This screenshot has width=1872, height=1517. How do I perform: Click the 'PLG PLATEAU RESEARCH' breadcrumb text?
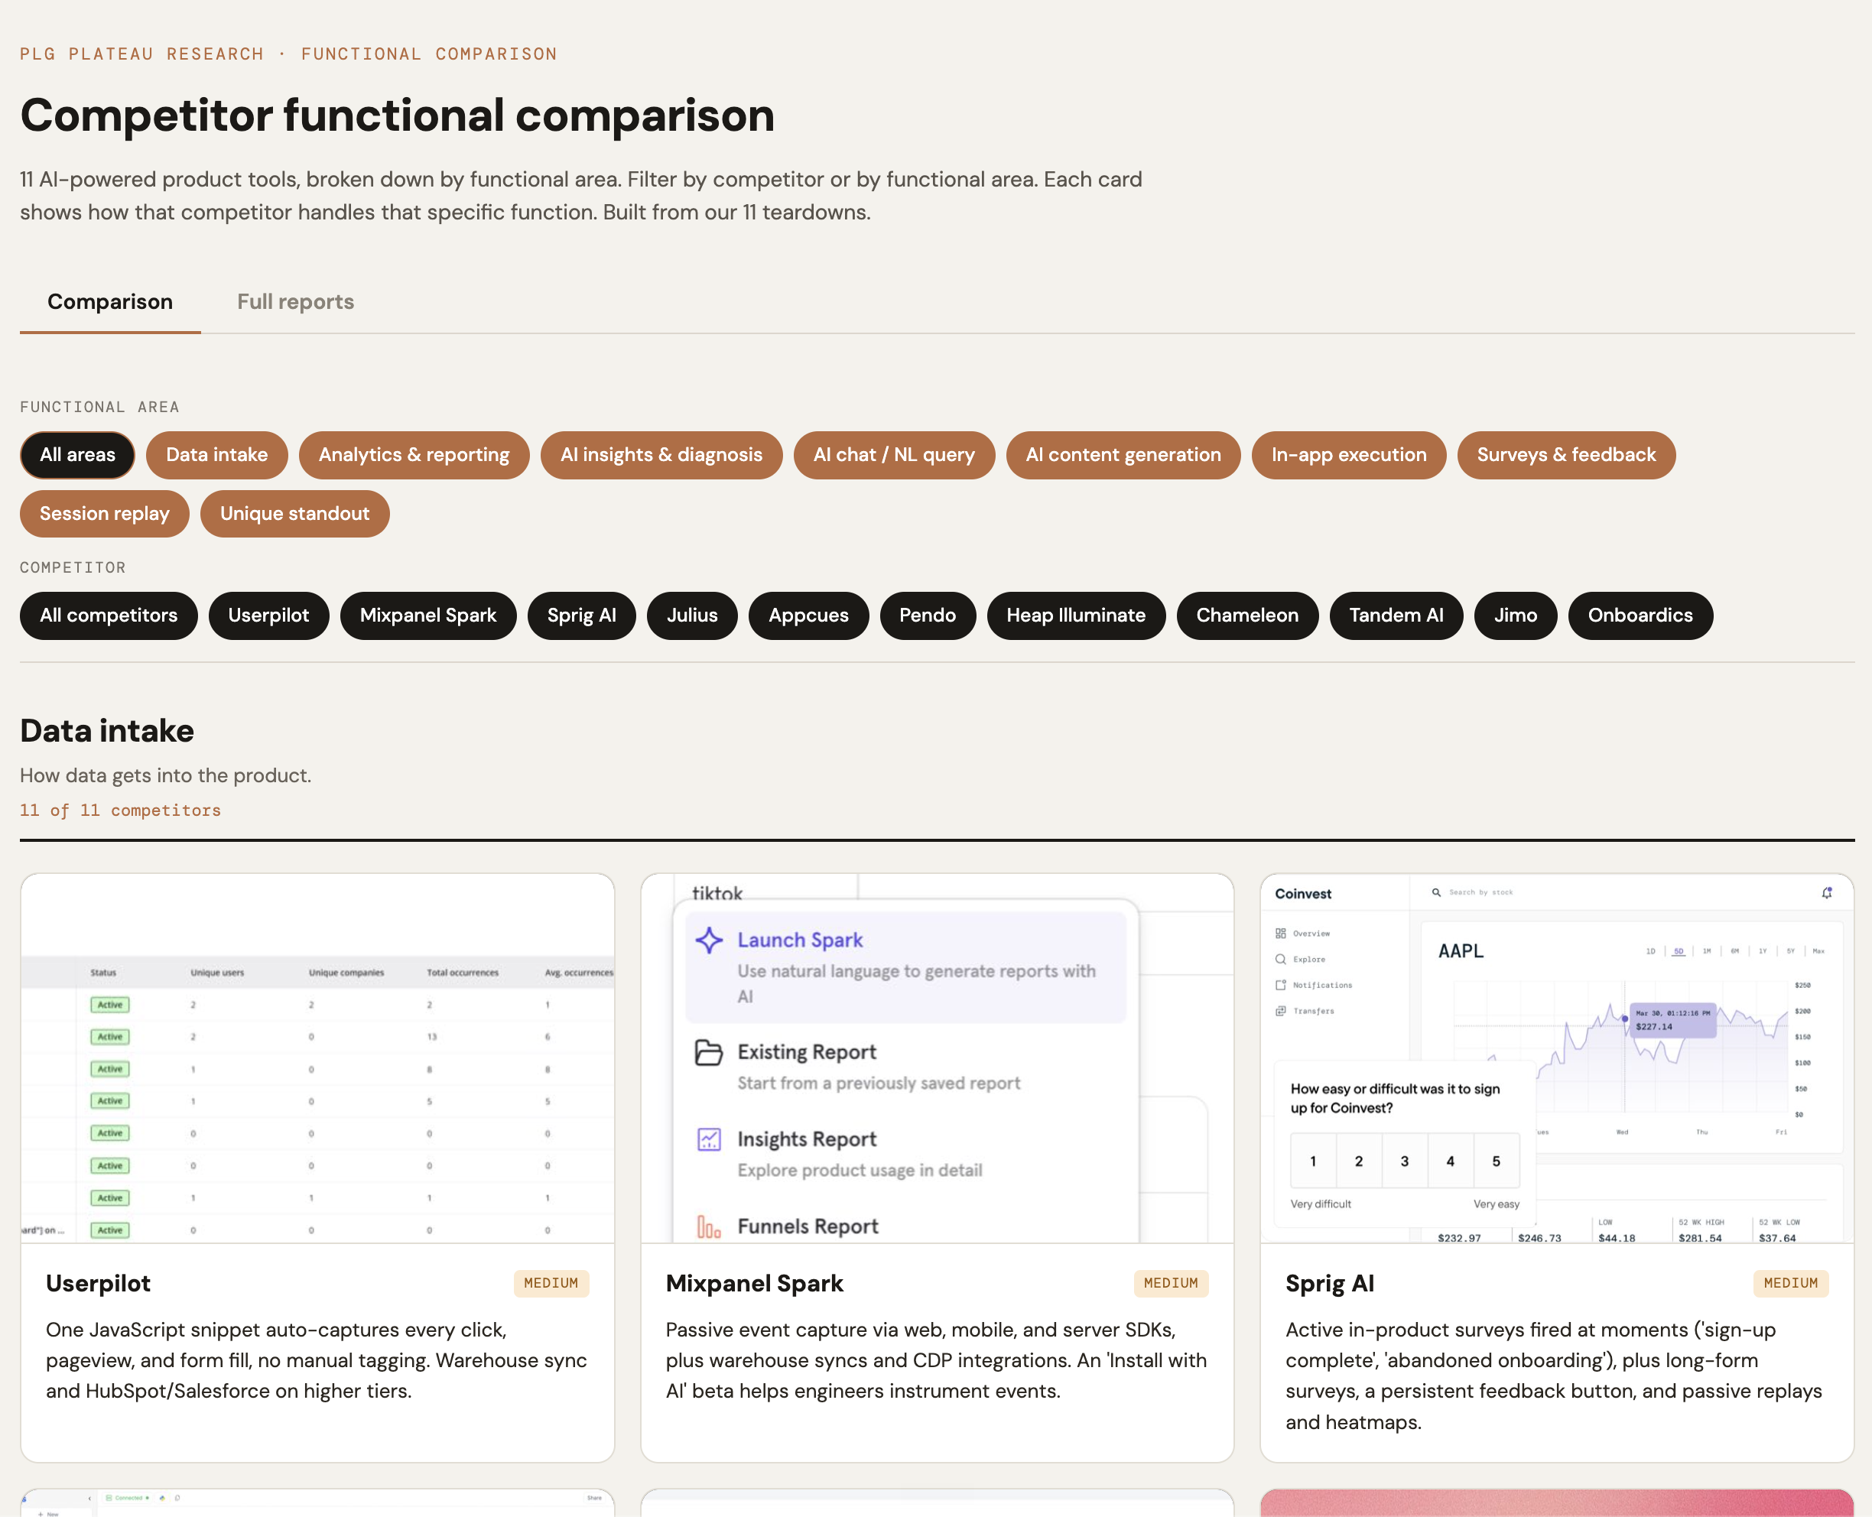[141, 54]
